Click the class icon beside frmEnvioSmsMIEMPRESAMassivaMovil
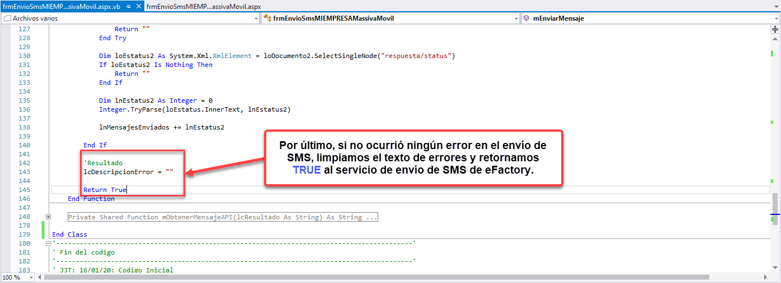781x283 pixels. pyautogui.click(x=267, y=18)
